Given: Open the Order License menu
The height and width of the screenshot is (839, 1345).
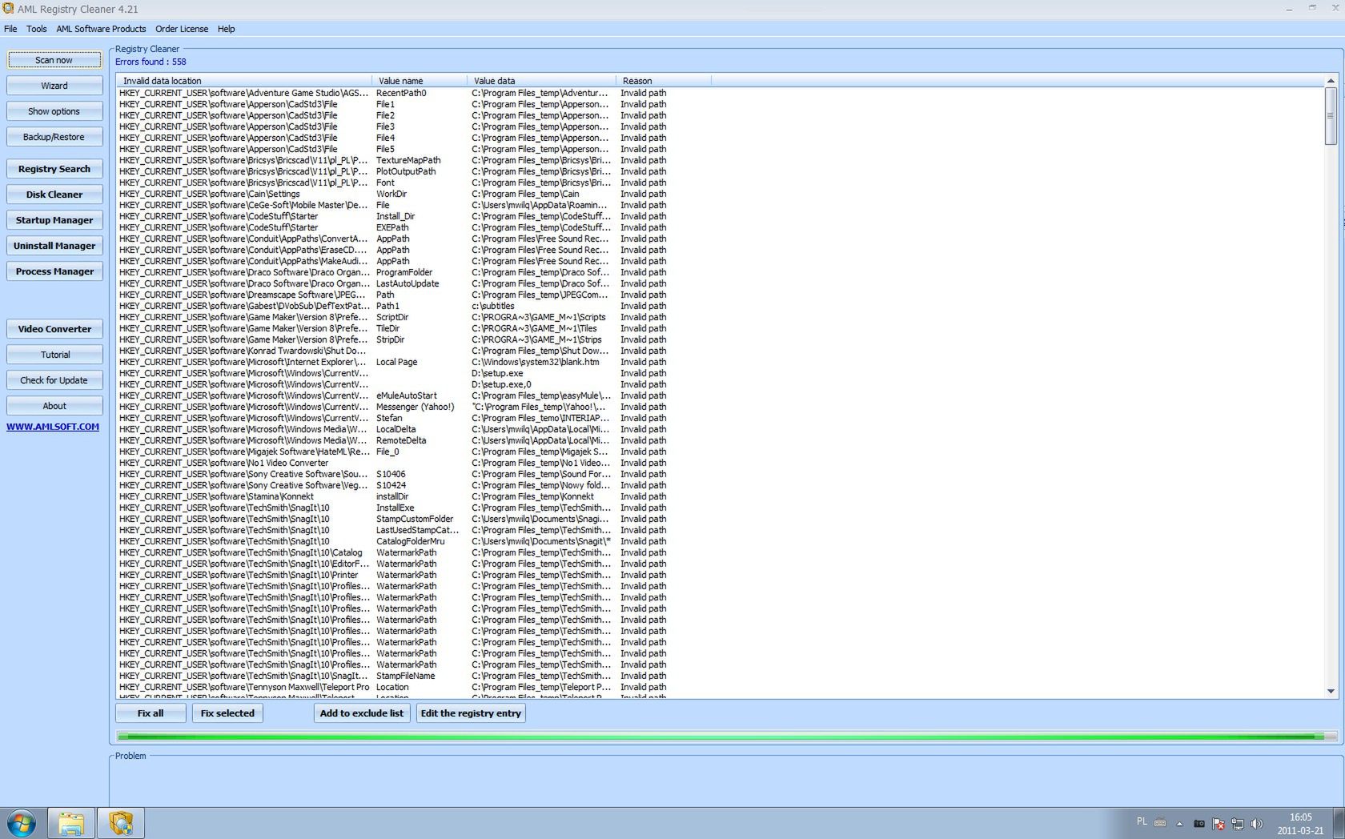Looking at the screenshot, I should (182, 29).
